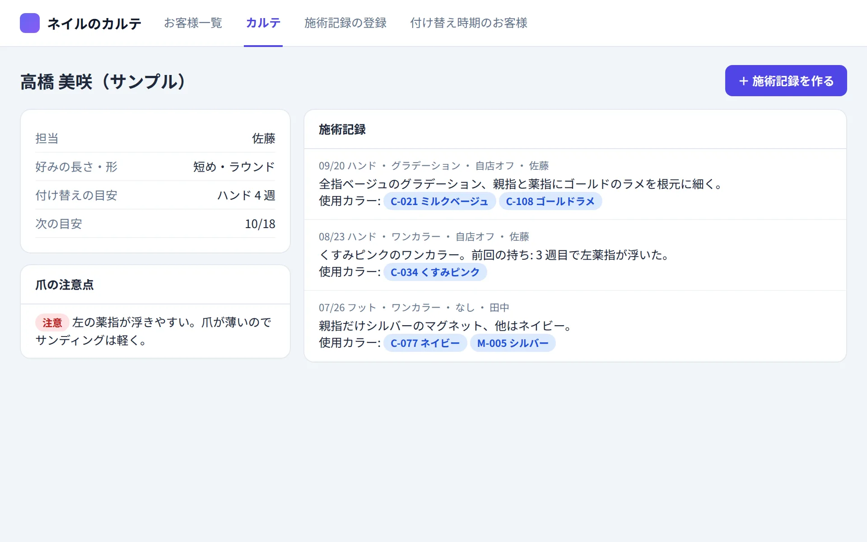
Task: Click the 次の目安 label
Action: pyautogui.click(x=59, y=224)
